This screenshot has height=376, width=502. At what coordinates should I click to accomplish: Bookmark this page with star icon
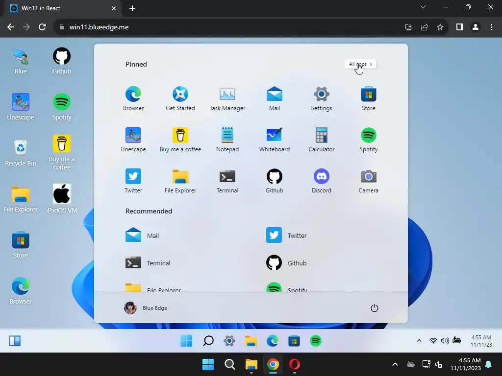440,27
